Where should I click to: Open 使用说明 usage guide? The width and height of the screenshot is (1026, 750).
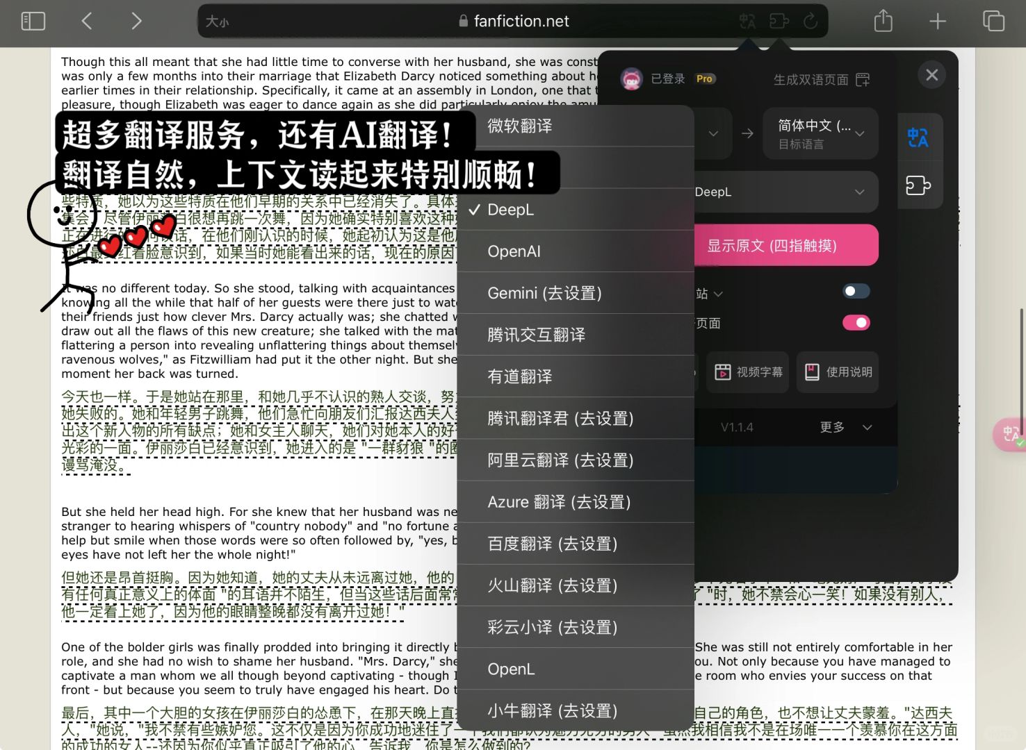838,372
